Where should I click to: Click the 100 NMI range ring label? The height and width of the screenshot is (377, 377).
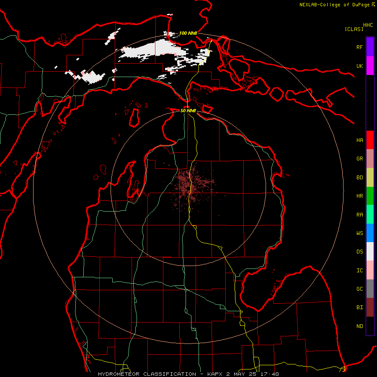click(x=188, y=33)
